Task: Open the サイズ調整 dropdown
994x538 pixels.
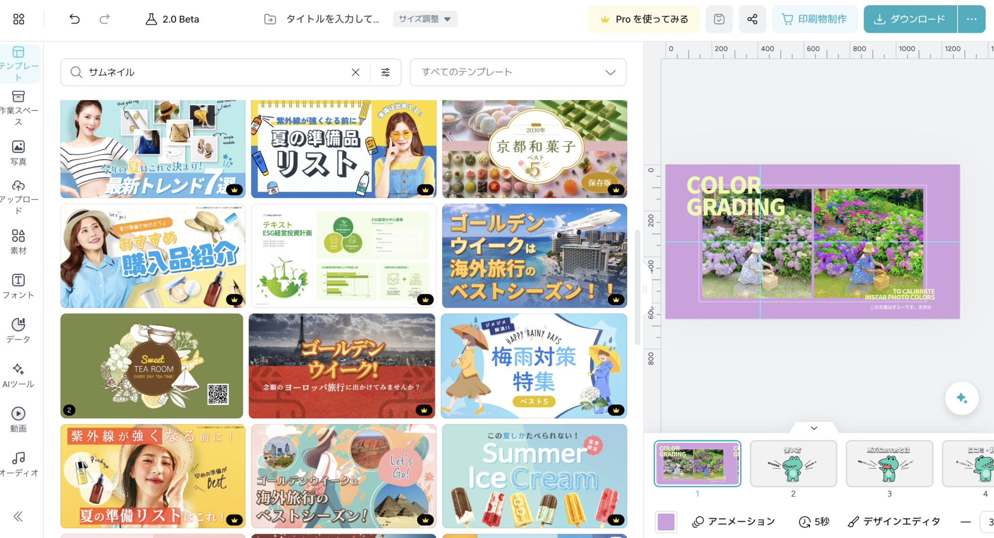Action: pyautogui.click(x=425, y=19)
